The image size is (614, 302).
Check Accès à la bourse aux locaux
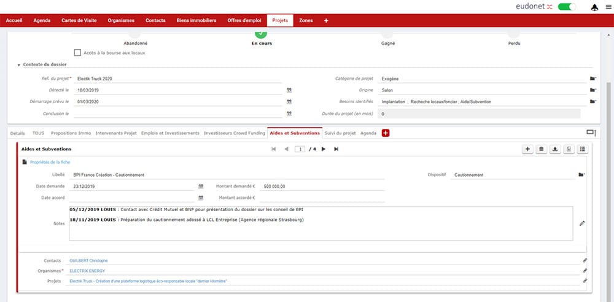click(x=77, y=53)
